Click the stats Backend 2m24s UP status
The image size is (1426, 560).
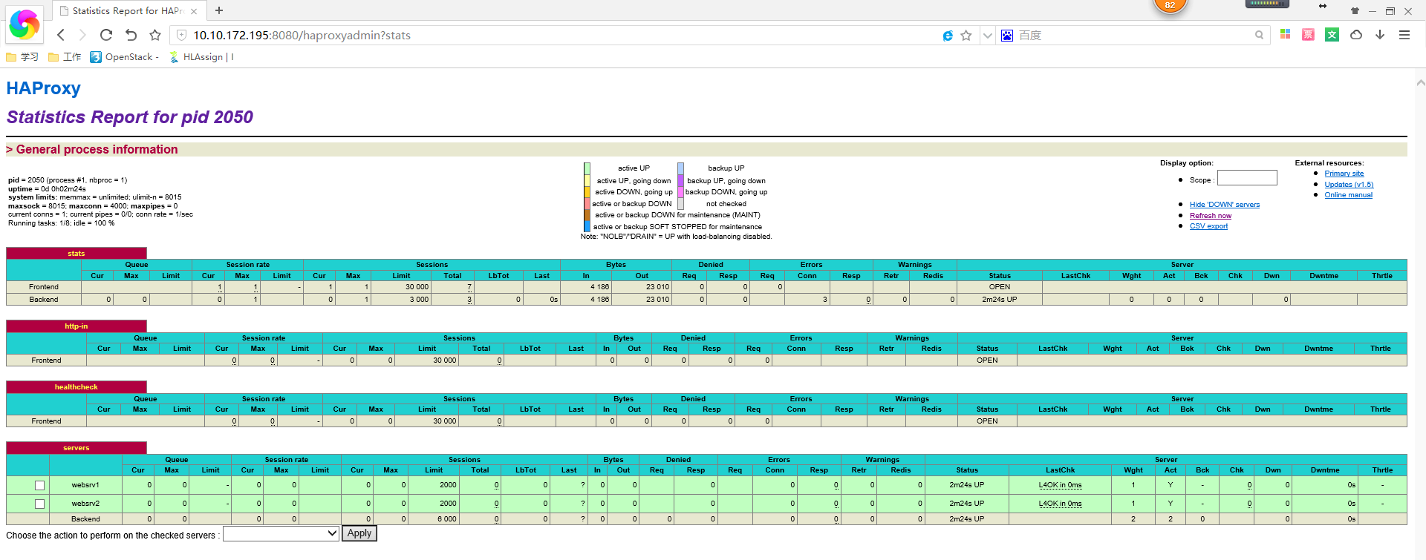click(999, 300)
